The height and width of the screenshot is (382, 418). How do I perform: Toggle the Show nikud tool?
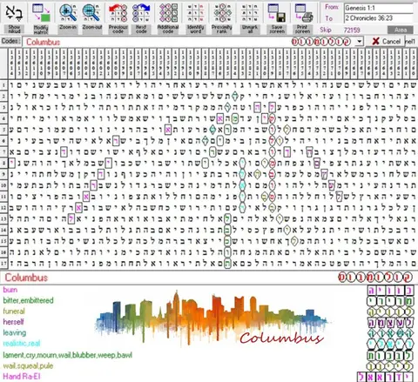point(14,18)
